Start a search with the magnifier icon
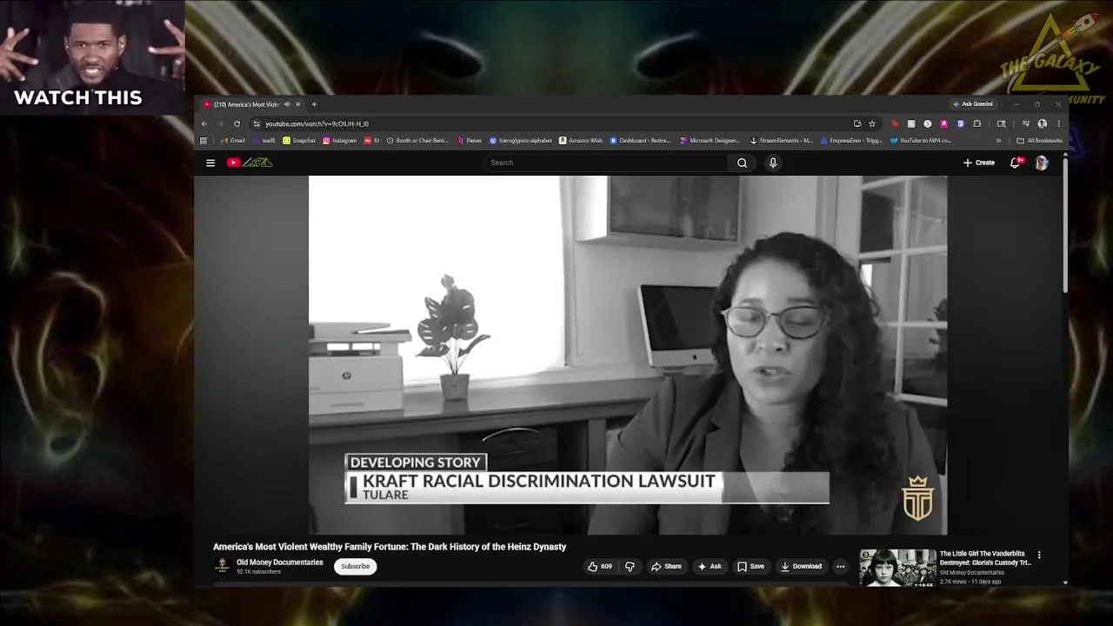Viewport: 1113px width, 626px height. tap(742, 163)
